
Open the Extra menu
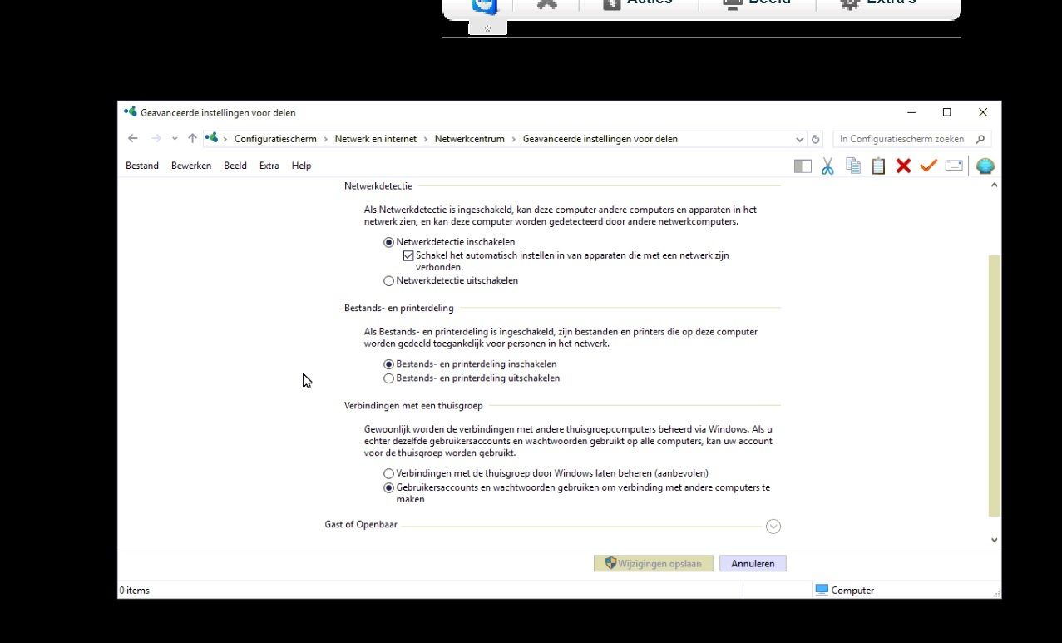pos(269,166)
